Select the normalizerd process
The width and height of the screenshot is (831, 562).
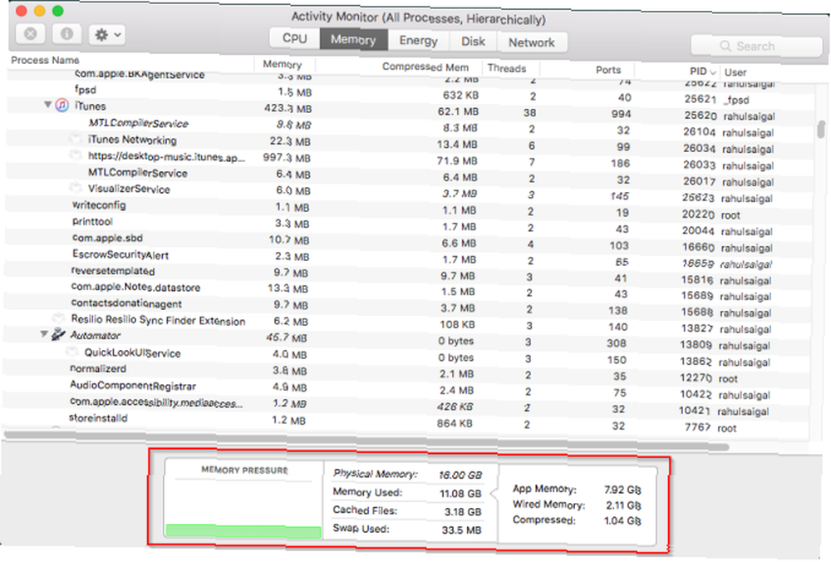coord(406,372)
